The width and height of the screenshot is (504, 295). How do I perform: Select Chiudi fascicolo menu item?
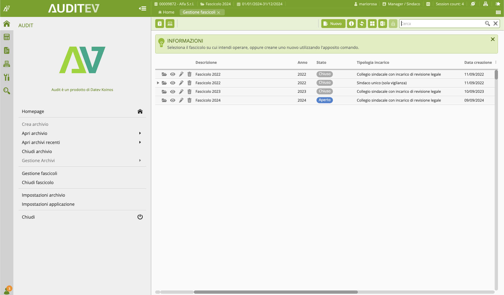tap(82, 182)
